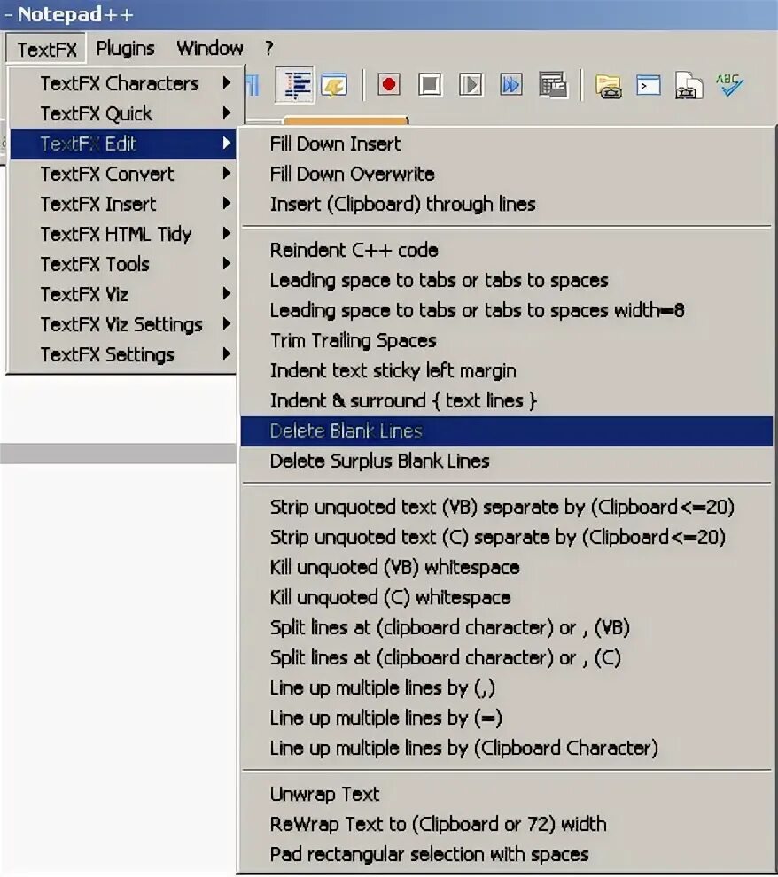Click Delete Blank Lines
Viewport: 778px width, 877px height.
click(x=507, y=431)
